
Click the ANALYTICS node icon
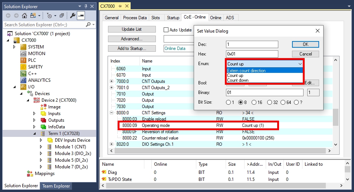[x=23, y=80]
